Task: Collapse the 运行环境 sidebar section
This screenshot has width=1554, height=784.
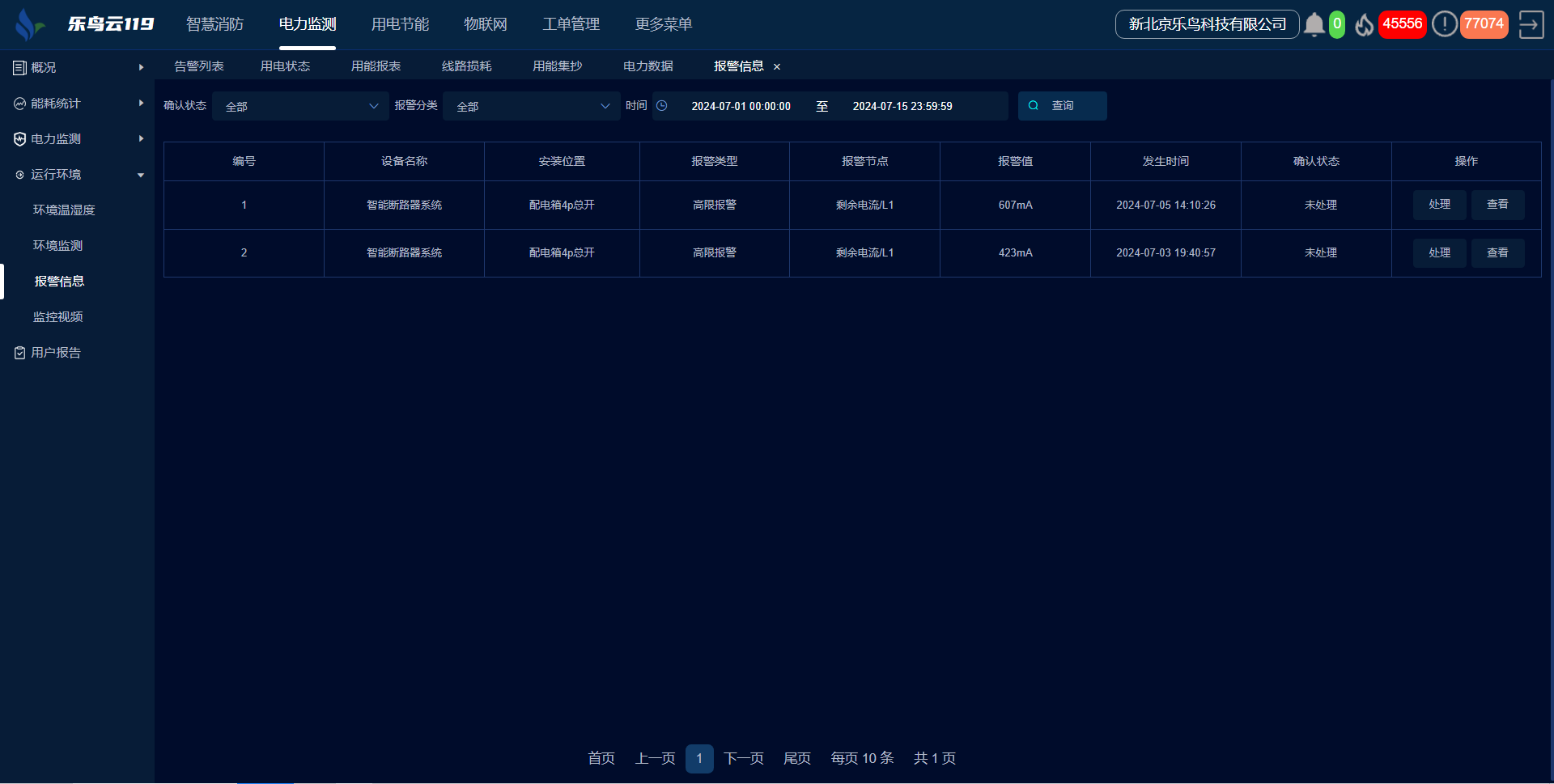Action: 77,175
